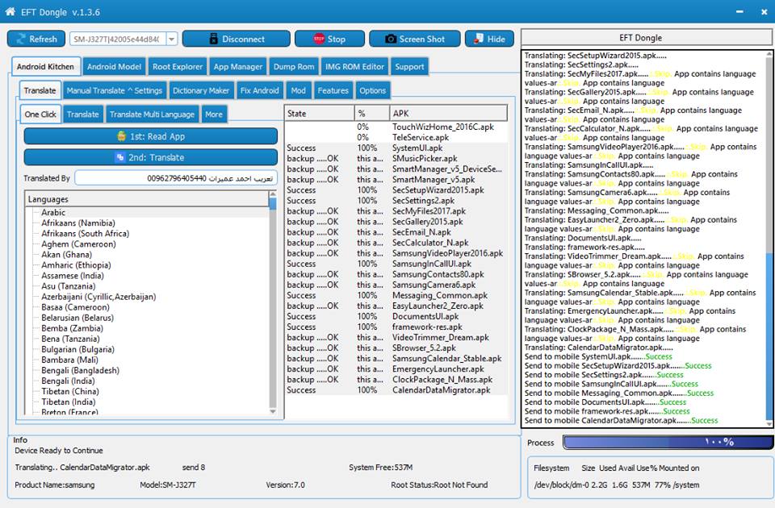
Task: Select TeleService.apk row
Action: (396, 138)
